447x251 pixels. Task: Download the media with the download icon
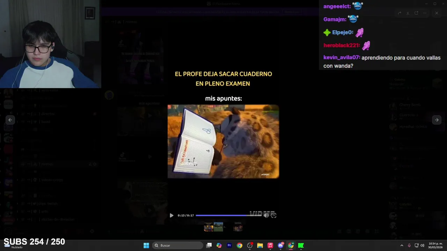(408, 13)
